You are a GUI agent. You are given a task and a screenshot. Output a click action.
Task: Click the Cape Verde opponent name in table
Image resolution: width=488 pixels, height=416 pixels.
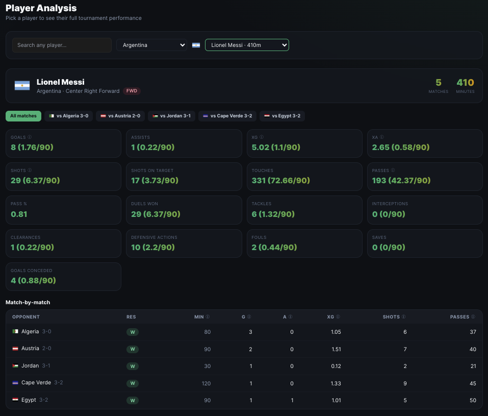36,383
